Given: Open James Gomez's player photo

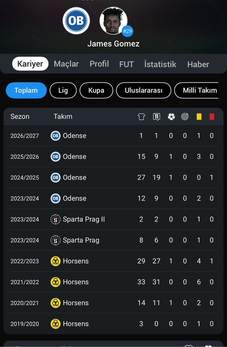Looking at the screenshot, I should [114, 21].
